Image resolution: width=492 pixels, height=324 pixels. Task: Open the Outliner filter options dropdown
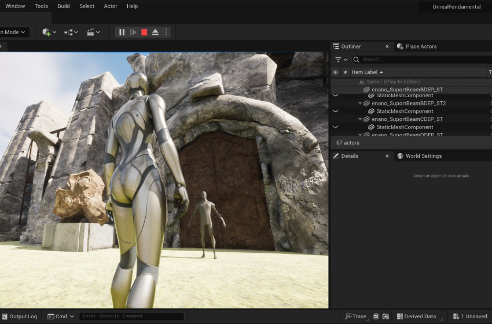tap(341, 59)
